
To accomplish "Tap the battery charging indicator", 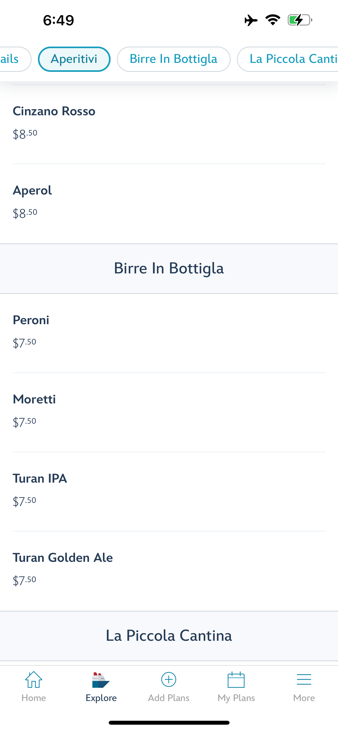I will point(300,20).
